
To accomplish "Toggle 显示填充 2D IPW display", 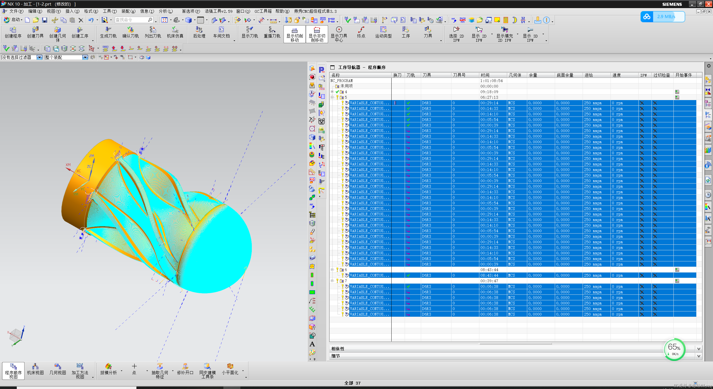I will click(504, 34).
